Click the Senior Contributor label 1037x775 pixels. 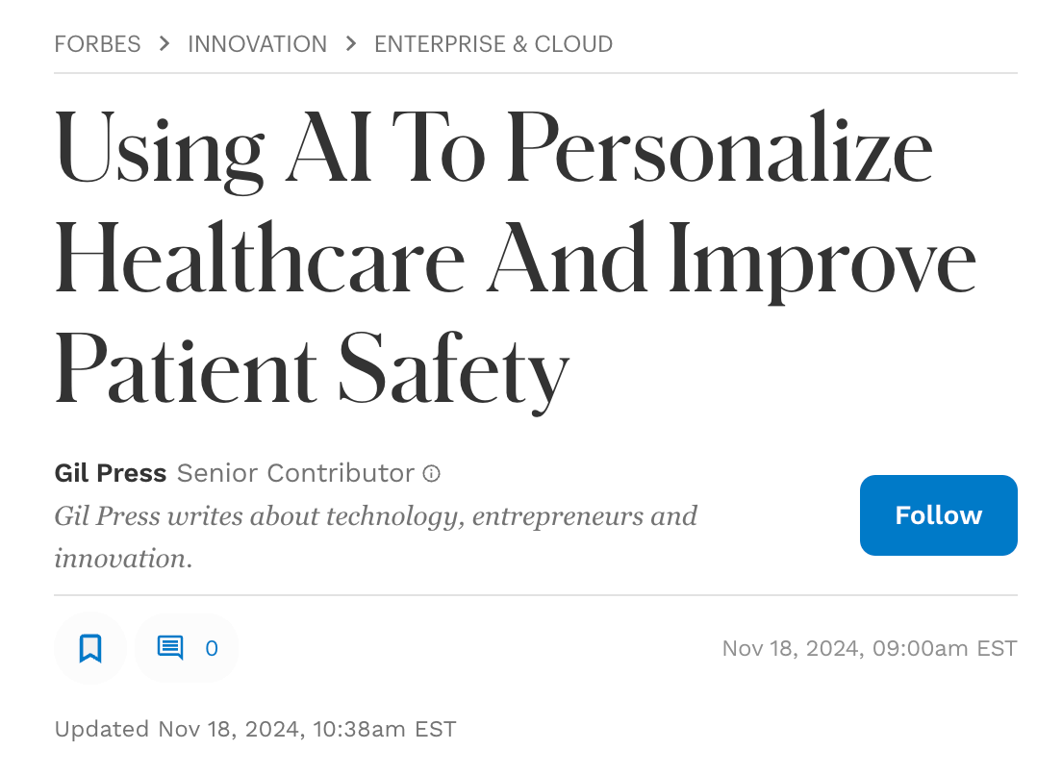click(x=295, y=473)
